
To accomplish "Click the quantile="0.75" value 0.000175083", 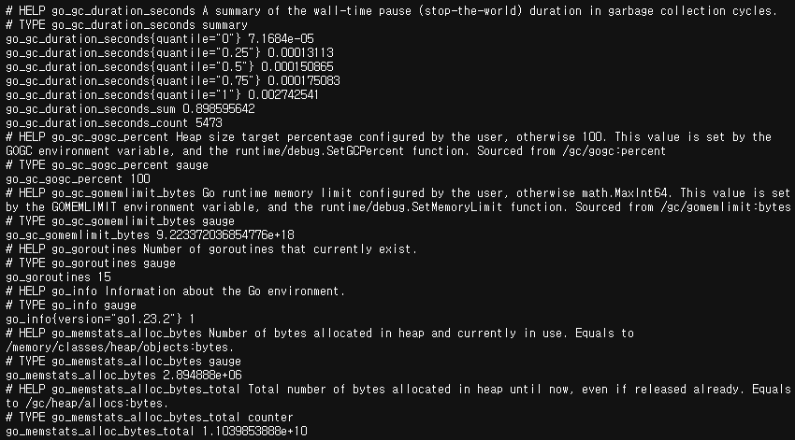I will coord(304,81).
